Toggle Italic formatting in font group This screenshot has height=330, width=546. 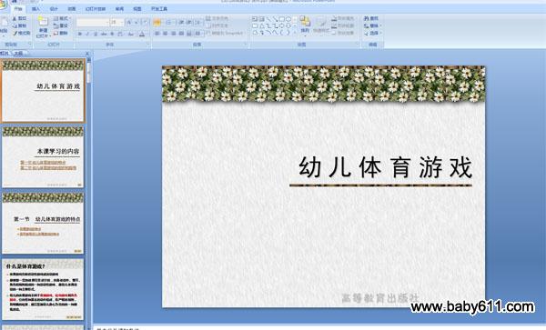(87, 34)
